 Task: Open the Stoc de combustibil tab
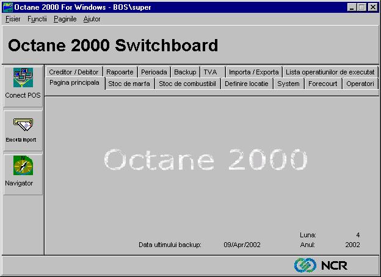187,84
